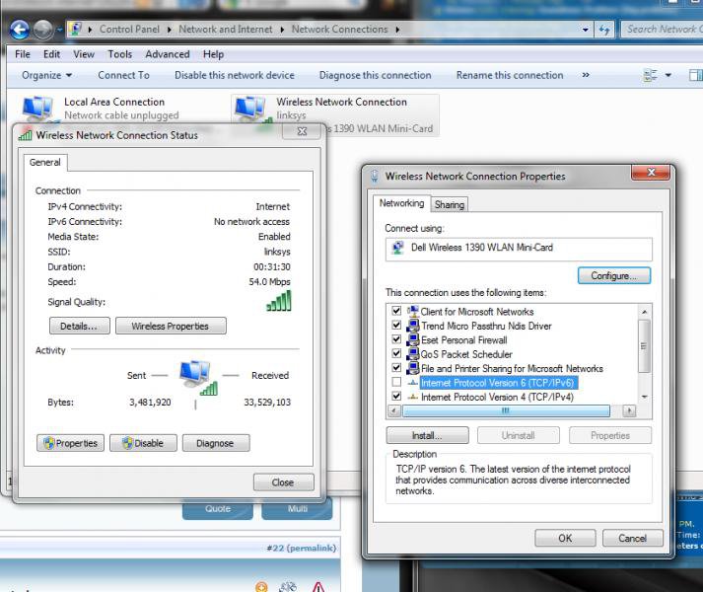Click OK in the Properties dialog
The image size is (703, 592).
[565, 538]
